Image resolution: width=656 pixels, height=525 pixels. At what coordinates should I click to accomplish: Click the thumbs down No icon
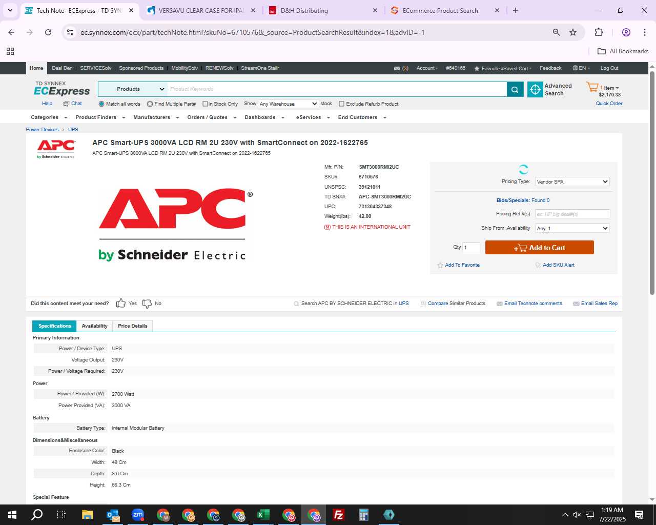click(147, 304)
